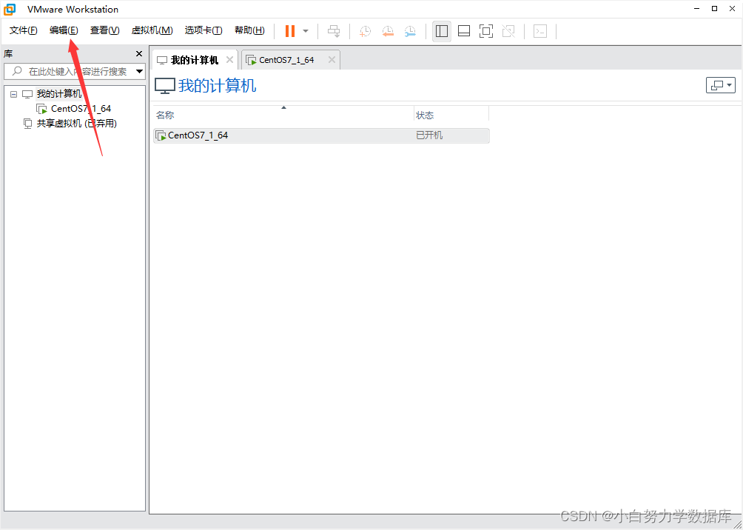This screenshot has width=743, height=530.
Task: Click the send Ctrl+Alt+Del toolbar icon
Action: [334, 31]
